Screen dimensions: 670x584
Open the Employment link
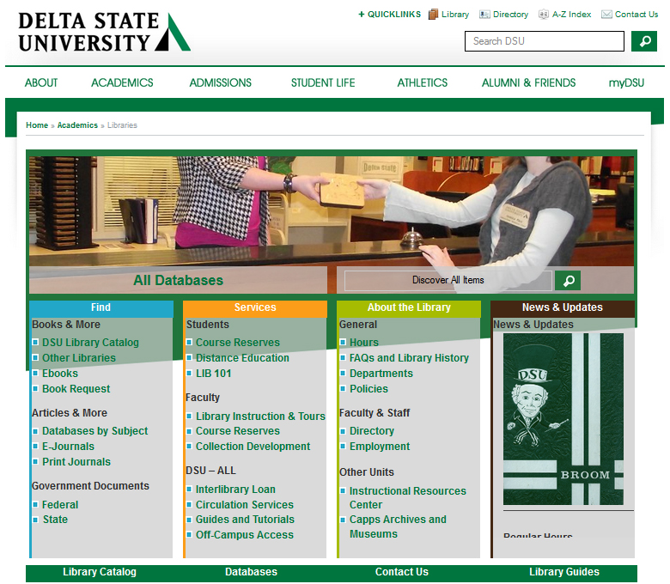pos(380,447)
